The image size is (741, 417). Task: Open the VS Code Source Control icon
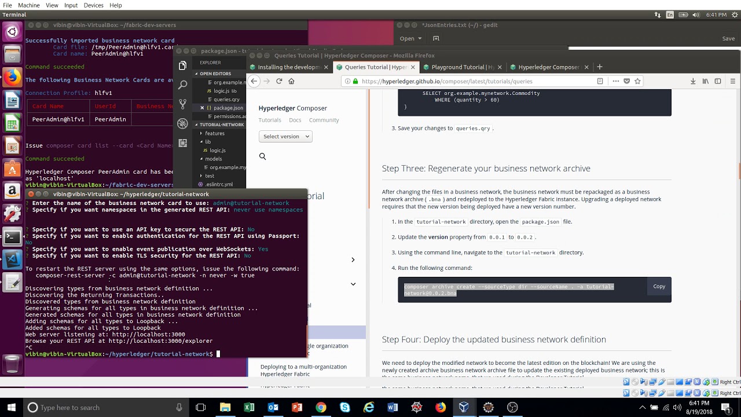[x=183, y=104]
